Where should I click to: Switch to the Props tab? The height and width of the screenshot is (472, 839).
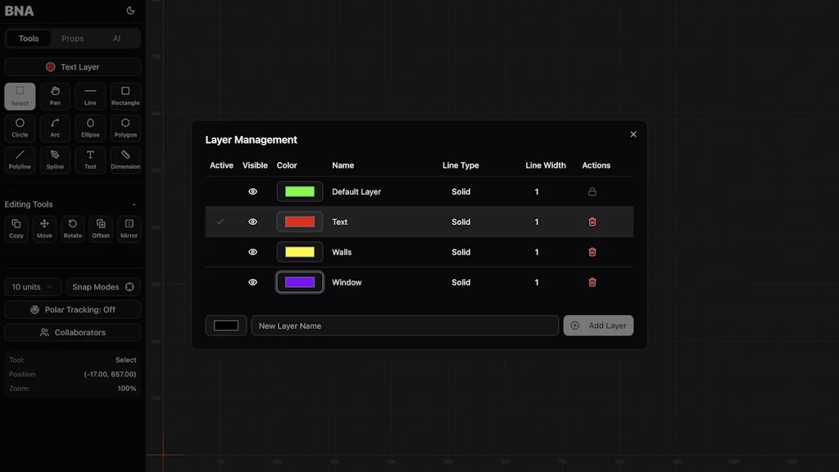pyautogui.click(x=72, y=38)
